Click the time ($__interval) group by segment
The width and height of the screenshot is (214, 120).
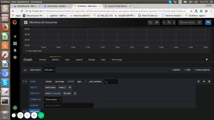(53, 93)
